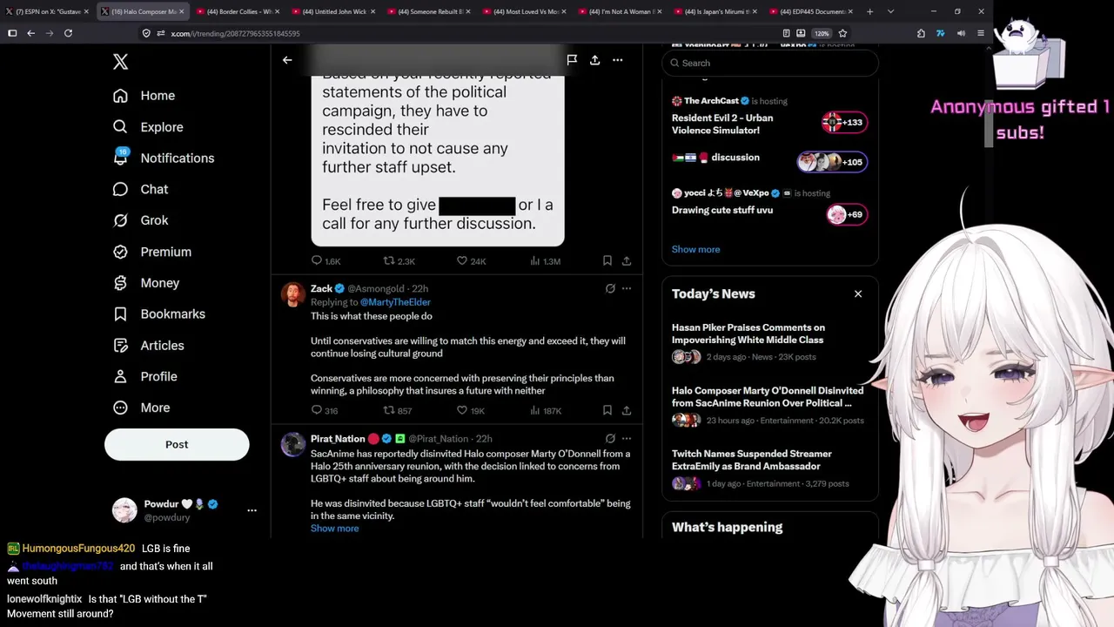Switch to the Border Collies tab
The height and width of the screenshot is (627, 1114).
point(238,11)
